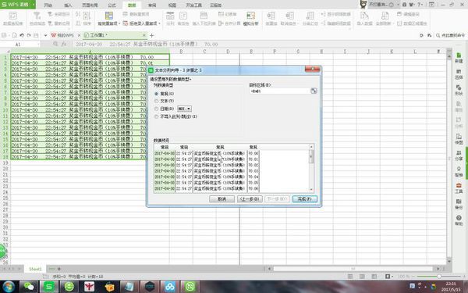Switch to the 公式 (Formulas) ribbon tab
Screen dimensions: 468x293
112,5
